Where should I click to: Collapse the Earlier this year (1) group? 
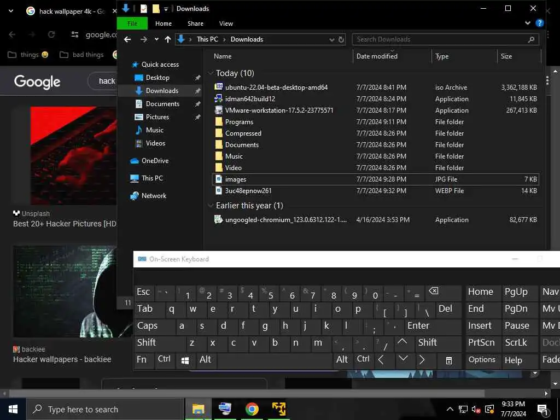tap(211, 206)
